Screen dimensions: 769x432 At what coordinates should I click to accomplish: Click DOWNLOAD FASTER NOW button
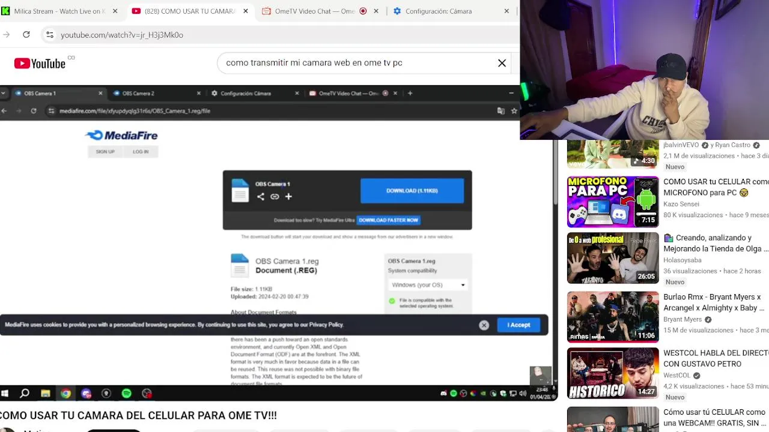point(389,220)
